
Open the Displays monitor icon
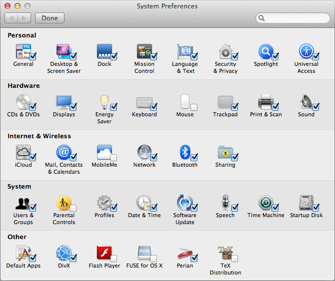click(63, 102)
